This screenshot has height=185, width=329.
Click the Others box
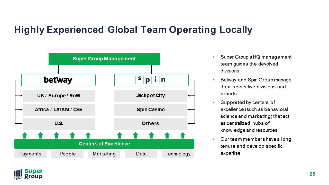pos(151,124)
